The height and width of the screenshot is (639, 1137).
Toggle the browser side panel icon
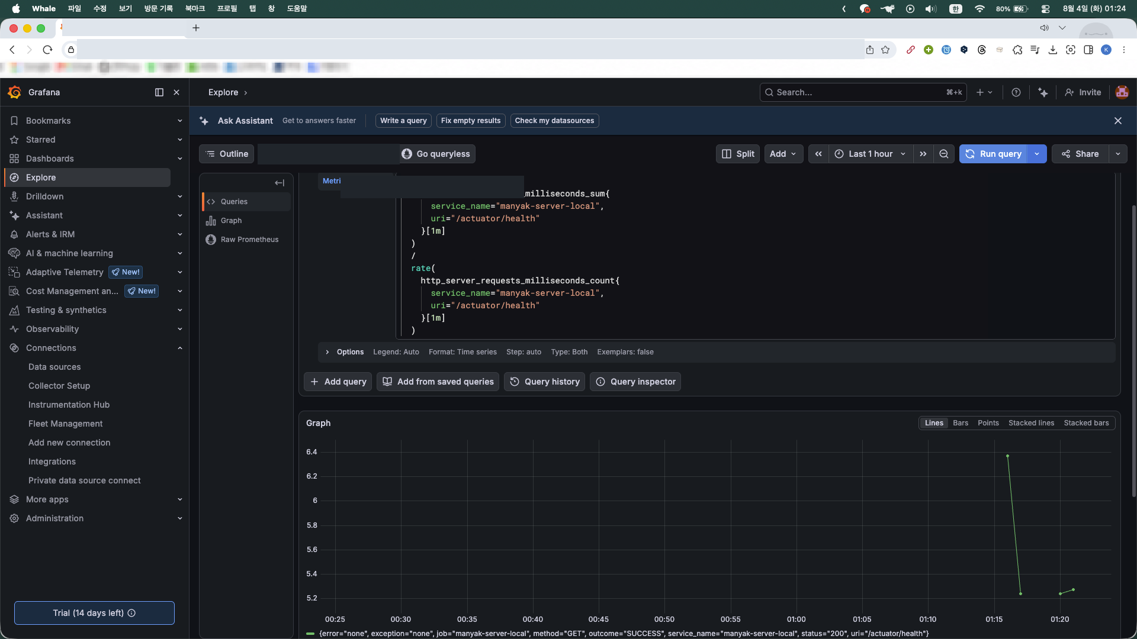[x=1088, y=50]
